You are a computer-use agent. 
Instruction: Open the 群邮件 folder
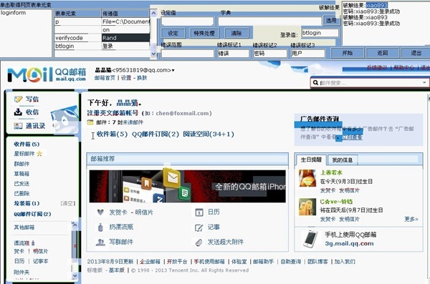pyautogui.click(x=21, y=164)
